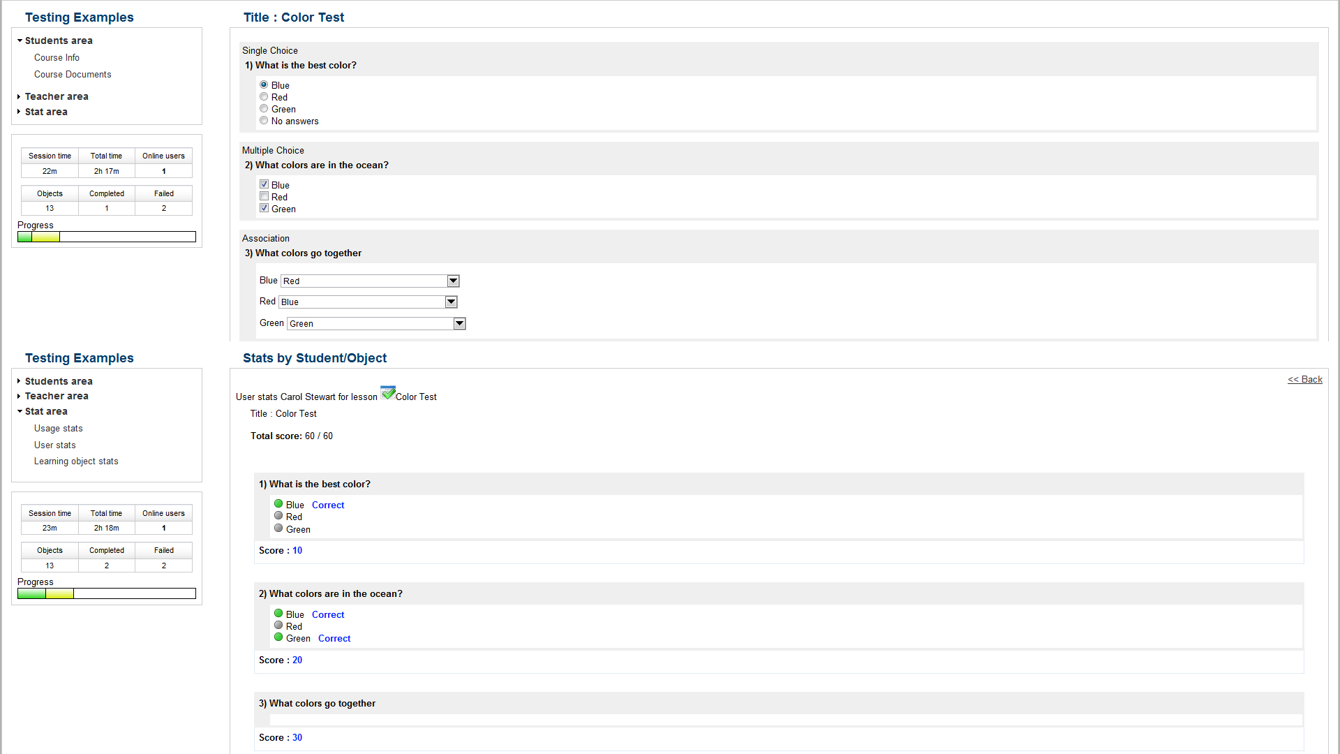Uncheck "Green" in Multiple Choice question
Viewport: 1340px width, 754px height.
[x=264, y=207]
